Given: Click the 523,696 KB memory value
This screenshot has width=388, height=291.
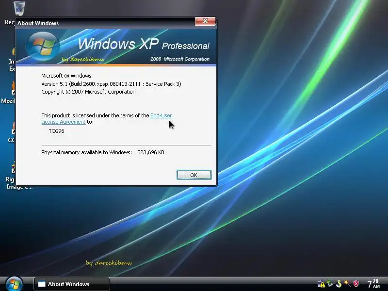Looking at the screenshot, I should (151, 152).
